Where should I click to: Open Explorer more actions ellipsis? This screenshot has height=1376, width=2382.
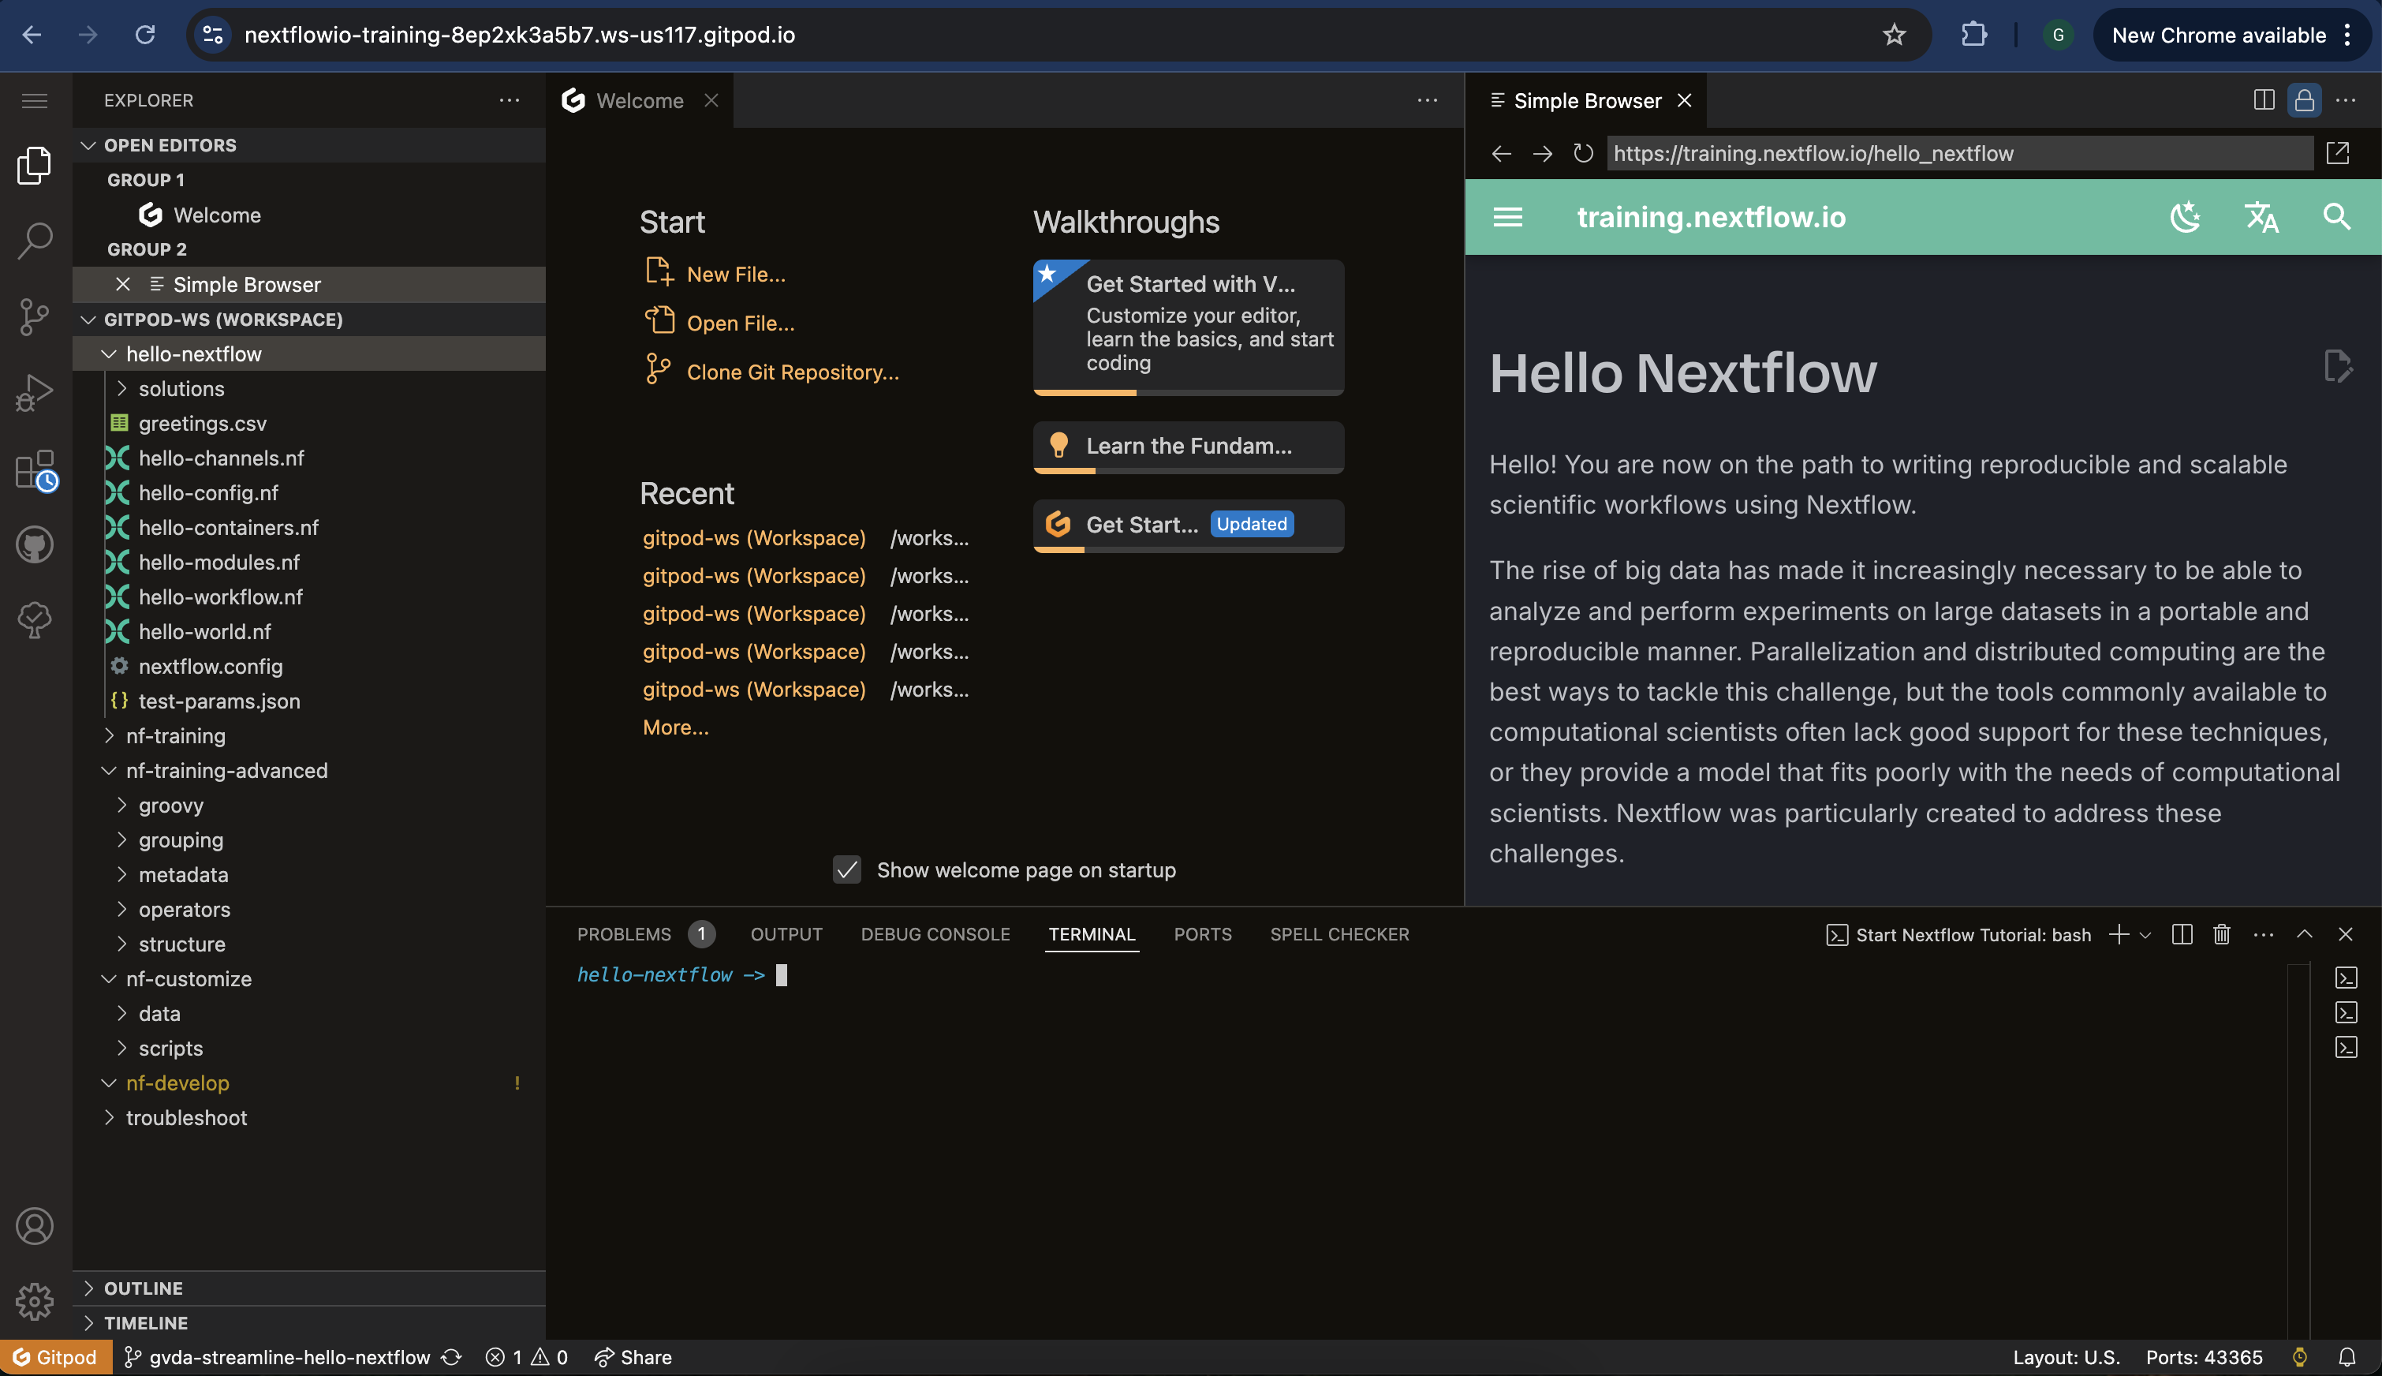(509, 100)
